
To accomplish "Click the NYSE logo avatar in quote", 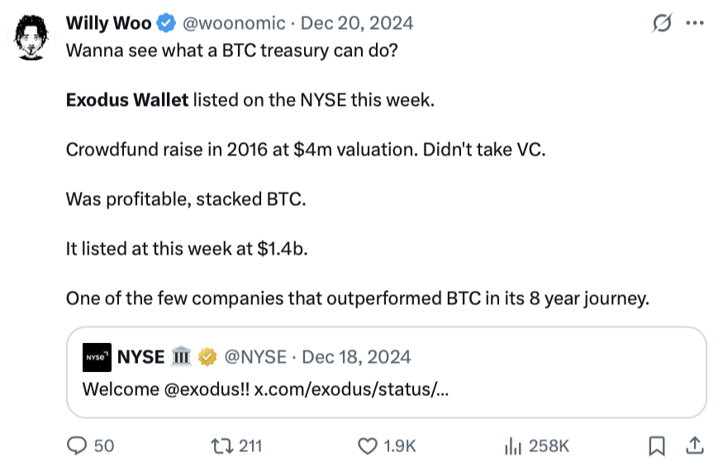I will tap(97, 358).
